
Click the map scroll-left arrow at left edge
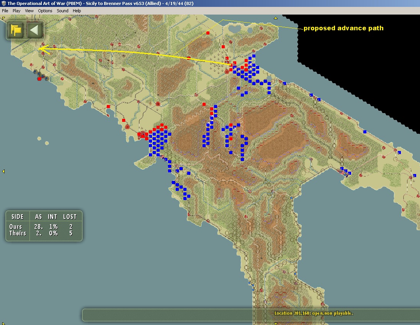[3, 171]
